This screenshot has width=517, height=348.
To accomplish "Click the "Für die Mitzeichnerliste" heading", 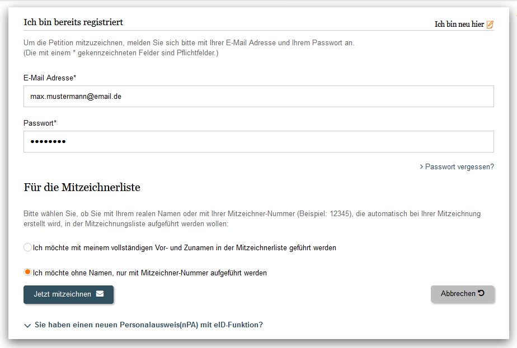I will coord(82,188).
